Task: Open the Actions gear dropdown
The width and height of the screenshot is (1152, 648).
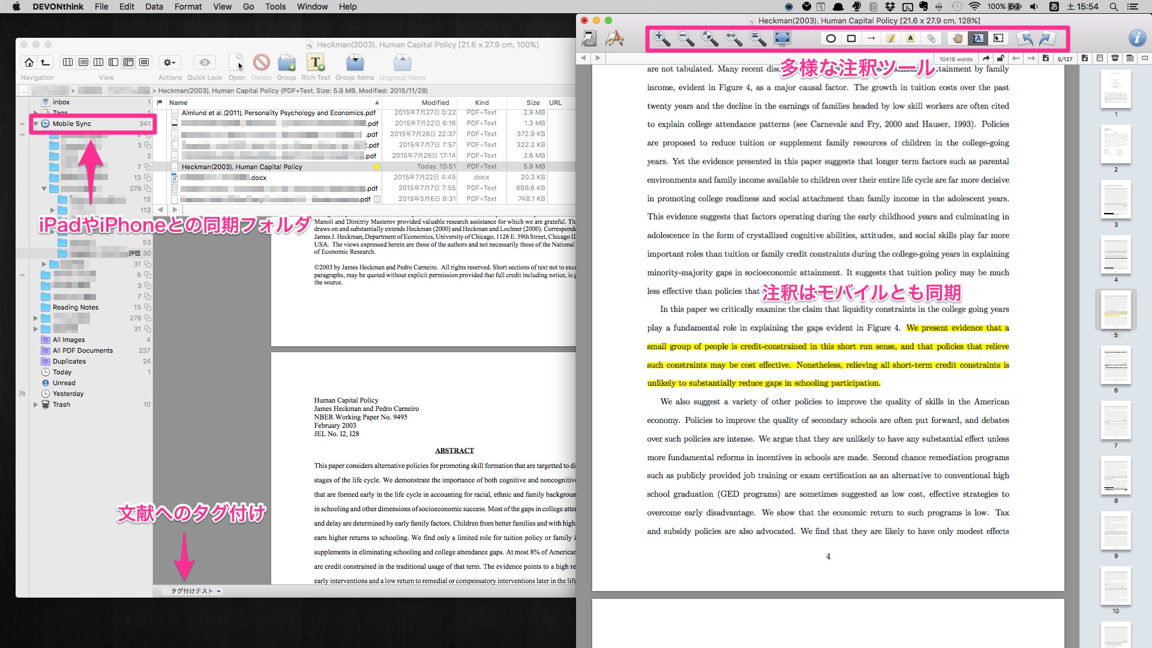Action: (x=170, y=62)
